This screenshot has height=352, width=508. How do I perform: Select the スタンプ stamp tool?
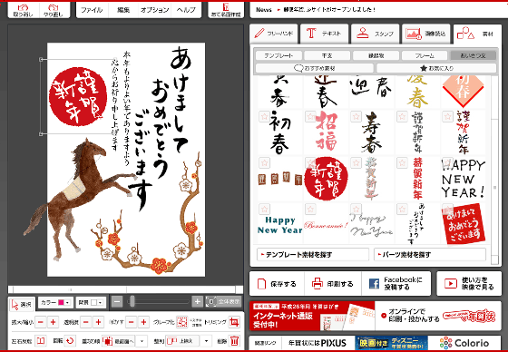(x=376, y=34)
